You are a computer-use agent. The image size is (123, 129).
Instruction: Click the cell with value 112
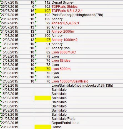pyautogui.click(x=43, y=2)
